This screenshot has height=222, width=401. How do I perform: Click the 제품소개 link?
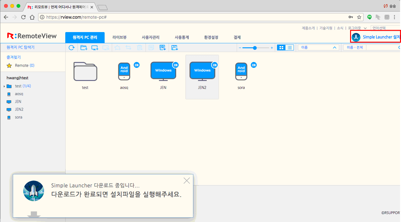(x=308, y=28)
